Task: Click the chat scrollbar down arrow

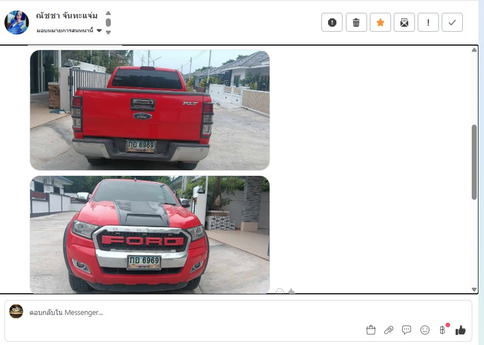Action: (x=474, y=289)
